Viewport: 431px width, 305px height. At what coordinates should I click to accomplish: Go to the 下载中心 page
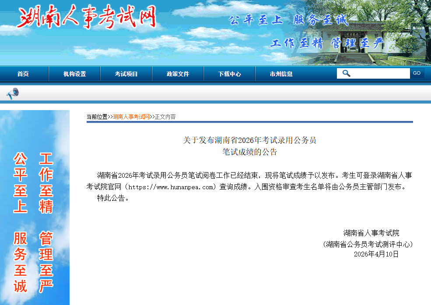(229, 74)
